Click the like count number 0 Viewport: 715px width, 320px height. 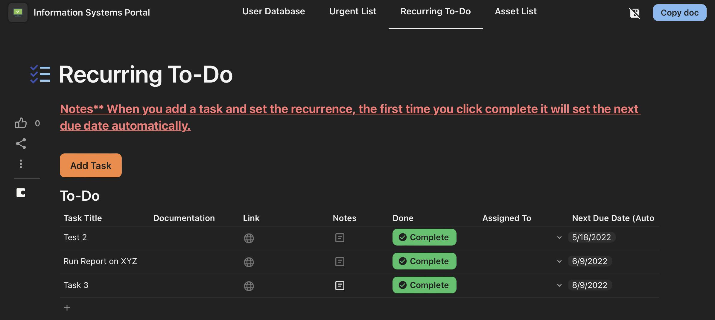37,123
